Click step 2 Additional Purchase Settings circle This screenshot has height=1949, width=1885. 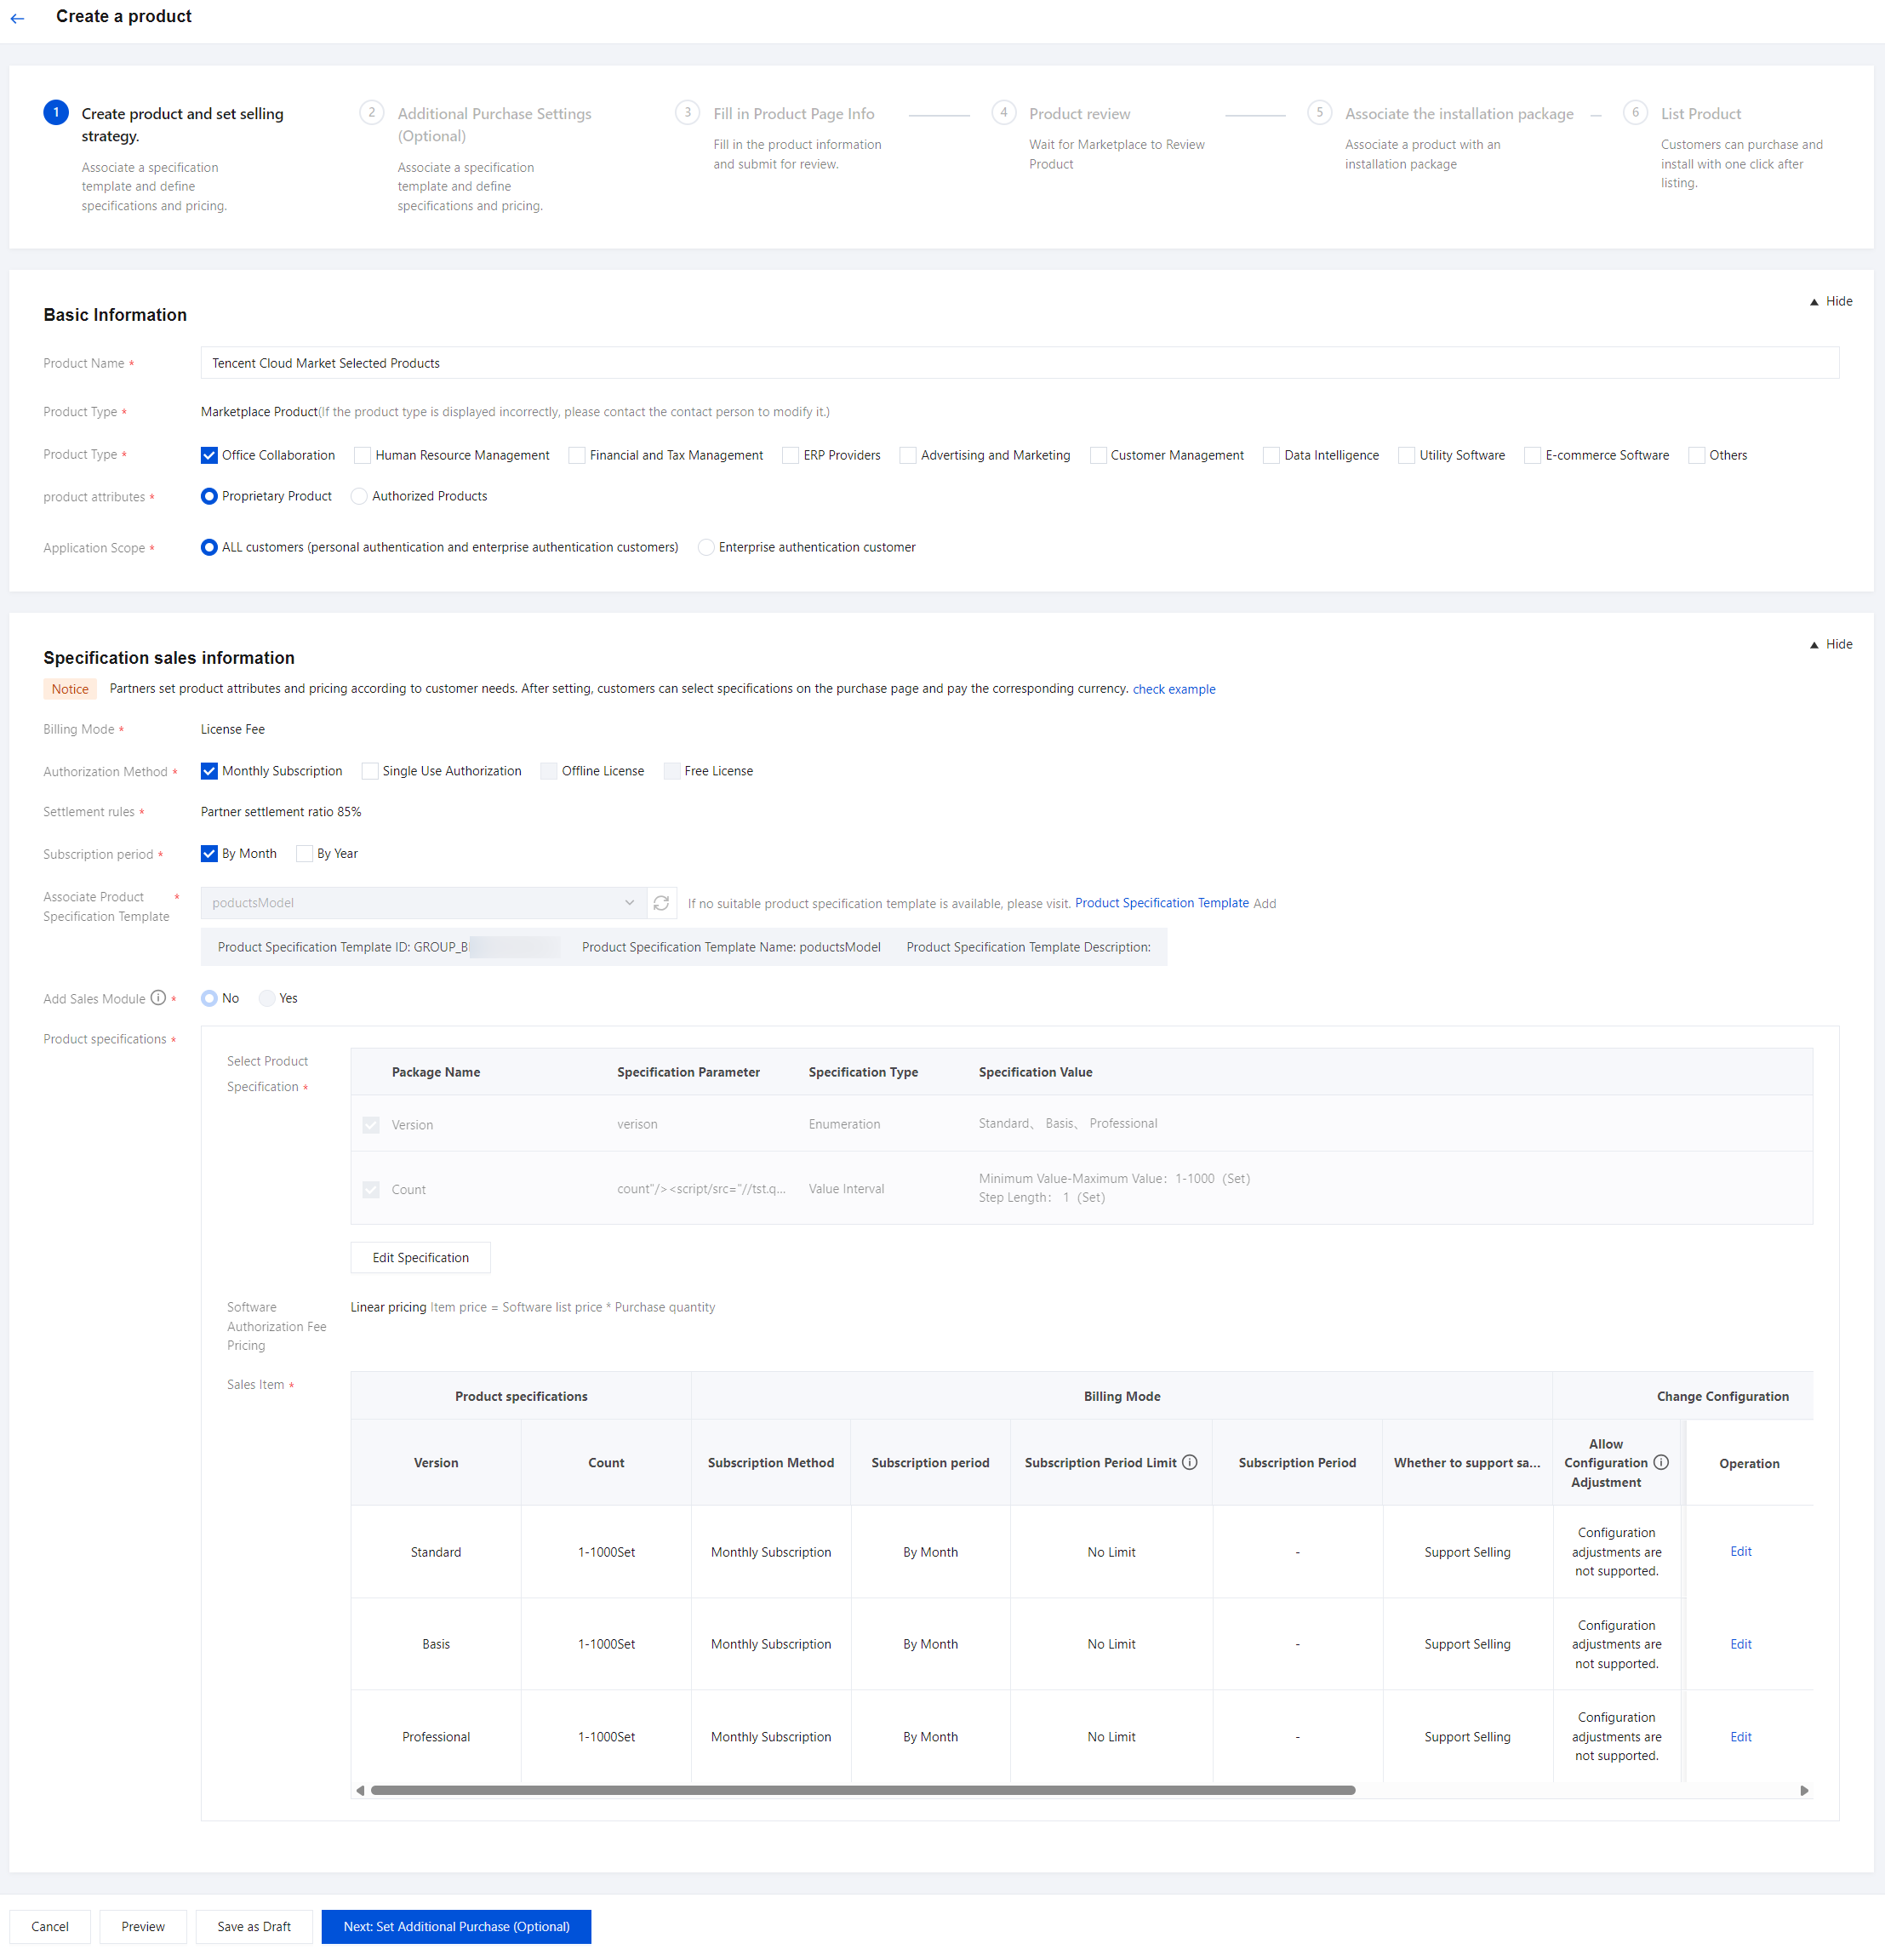pyautogui.click(x=372, y=112)
